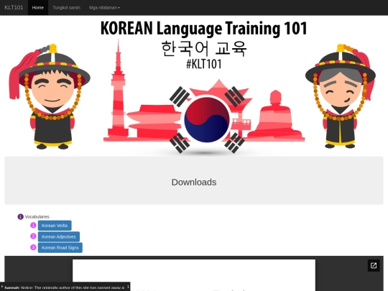Click the Vocabularies list label
This screenshot has height=291, width=388.
point(37,217)
